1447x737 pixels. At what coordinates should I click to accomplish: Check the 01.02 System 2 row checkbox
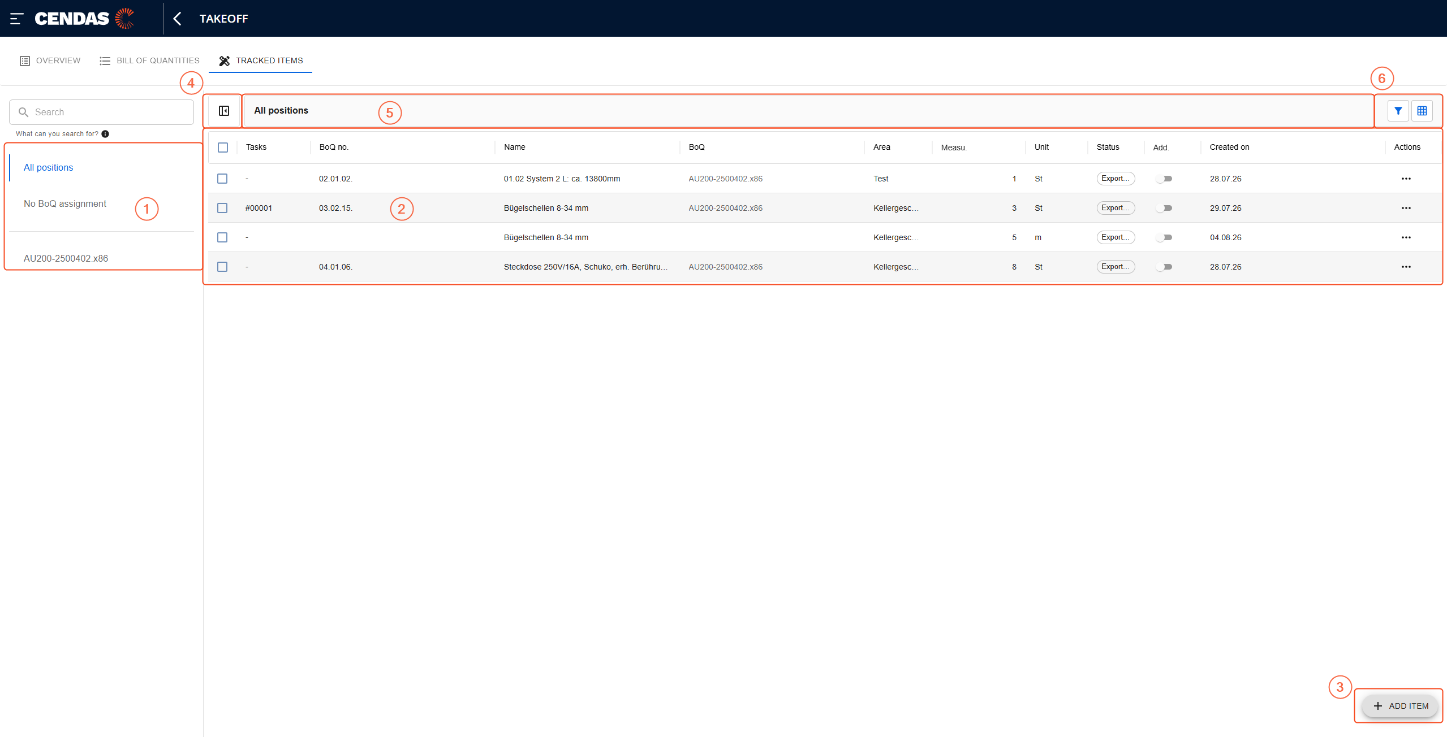(222, 179)
